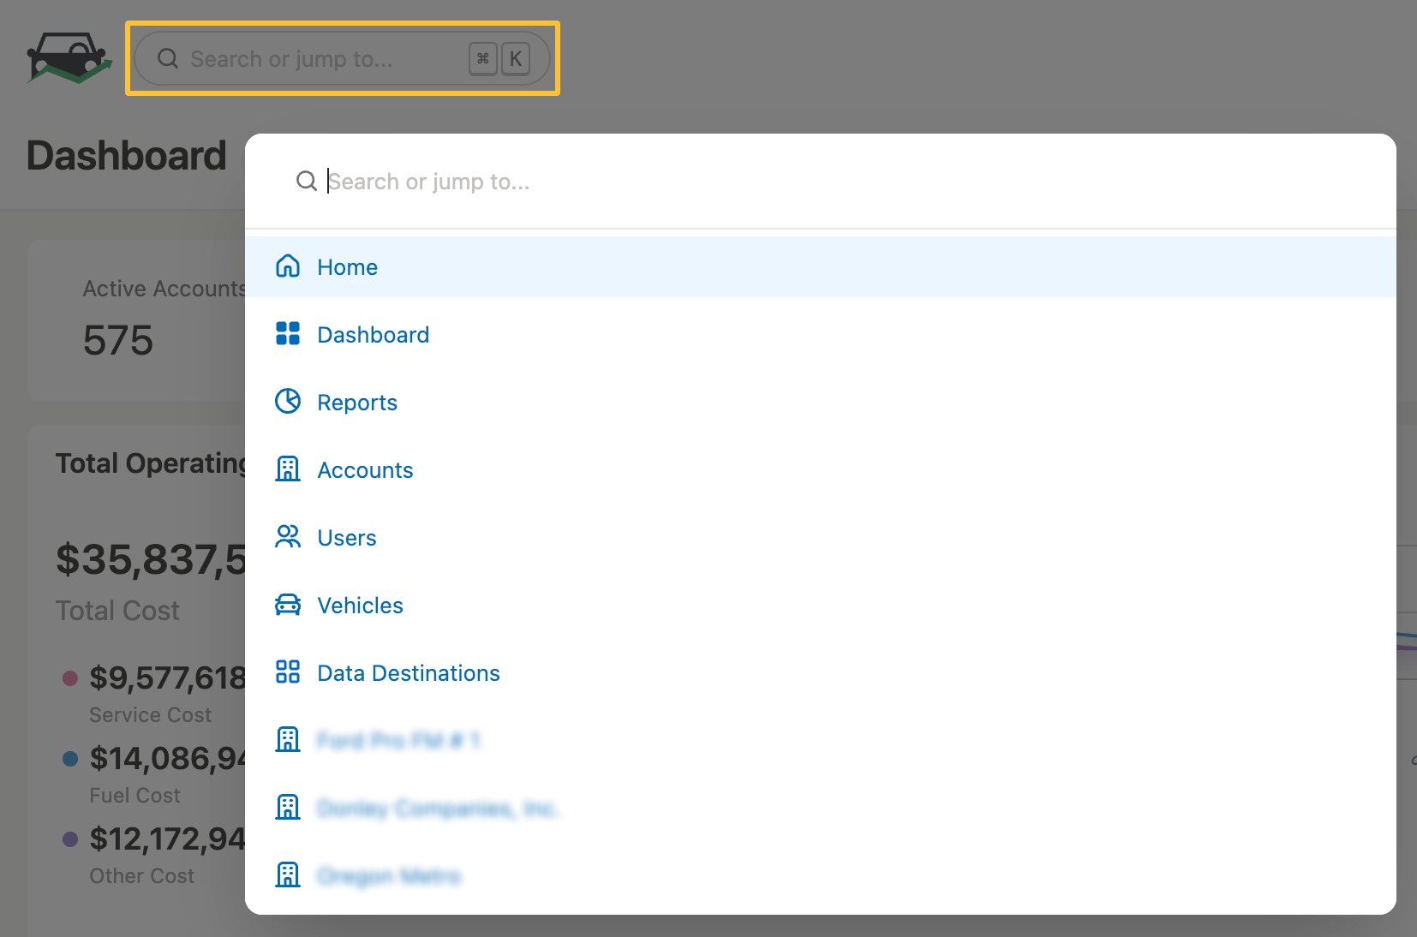
Task: Click the red Service Cost color dot
Action: point(71,678)
